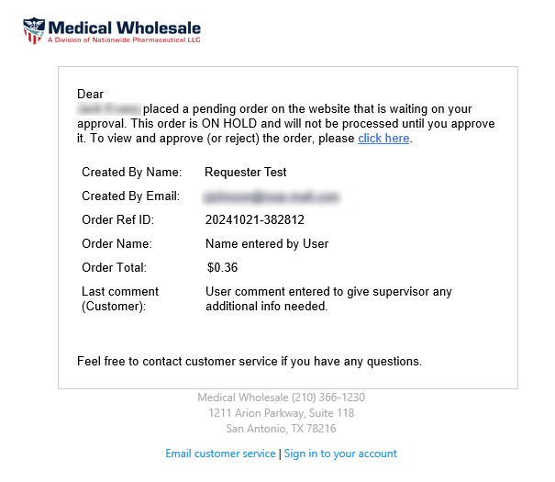Image resolution: width=555 pixels, height=482 pixels.
Task: Click the San Antonio, TX 78216 line
Action: click(x=281, y=429)
